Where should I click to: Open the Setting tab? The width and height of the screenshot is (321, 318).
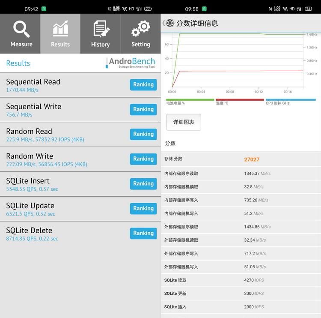tap(141, 33)
